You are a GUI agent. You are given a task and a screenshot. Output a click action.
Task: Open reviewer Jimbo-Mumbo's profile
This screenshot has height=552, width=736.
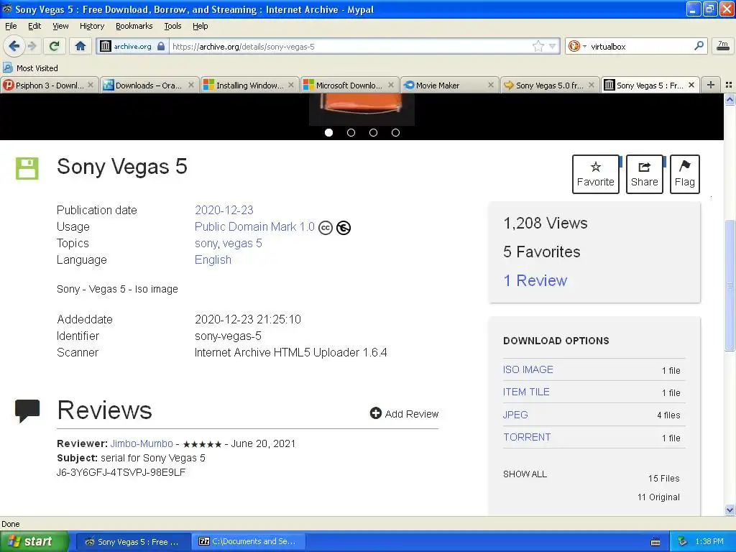[x=142, y=443]
